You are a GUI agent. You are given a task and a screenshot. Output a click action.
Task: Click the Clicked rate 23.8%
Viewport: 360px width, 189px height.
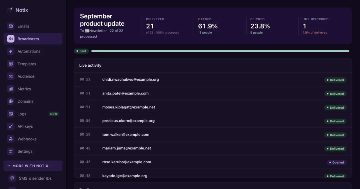(260, 26)
